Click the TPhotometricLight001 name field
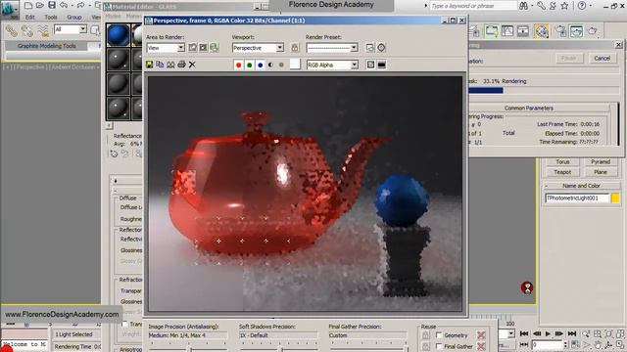This screenshot has height=352, width=627. click(577, 198)
